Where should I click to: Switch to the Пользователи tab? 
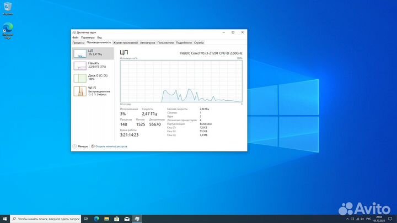click(x=165, y=43)
